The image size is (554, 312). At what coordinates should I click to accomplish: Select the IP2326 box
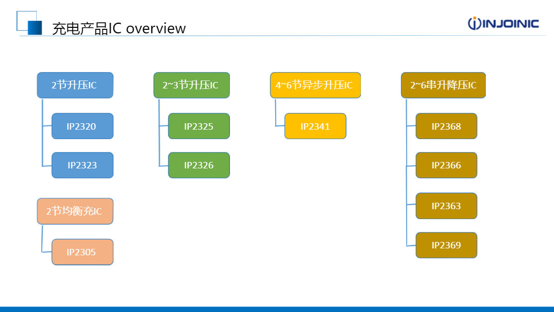(199, 165)
